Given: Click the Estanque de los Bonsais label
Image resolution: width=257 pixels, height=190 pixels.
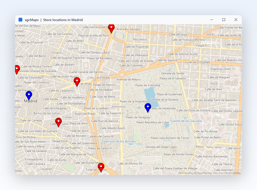Looking at the screenshot, I should (119, 141).
